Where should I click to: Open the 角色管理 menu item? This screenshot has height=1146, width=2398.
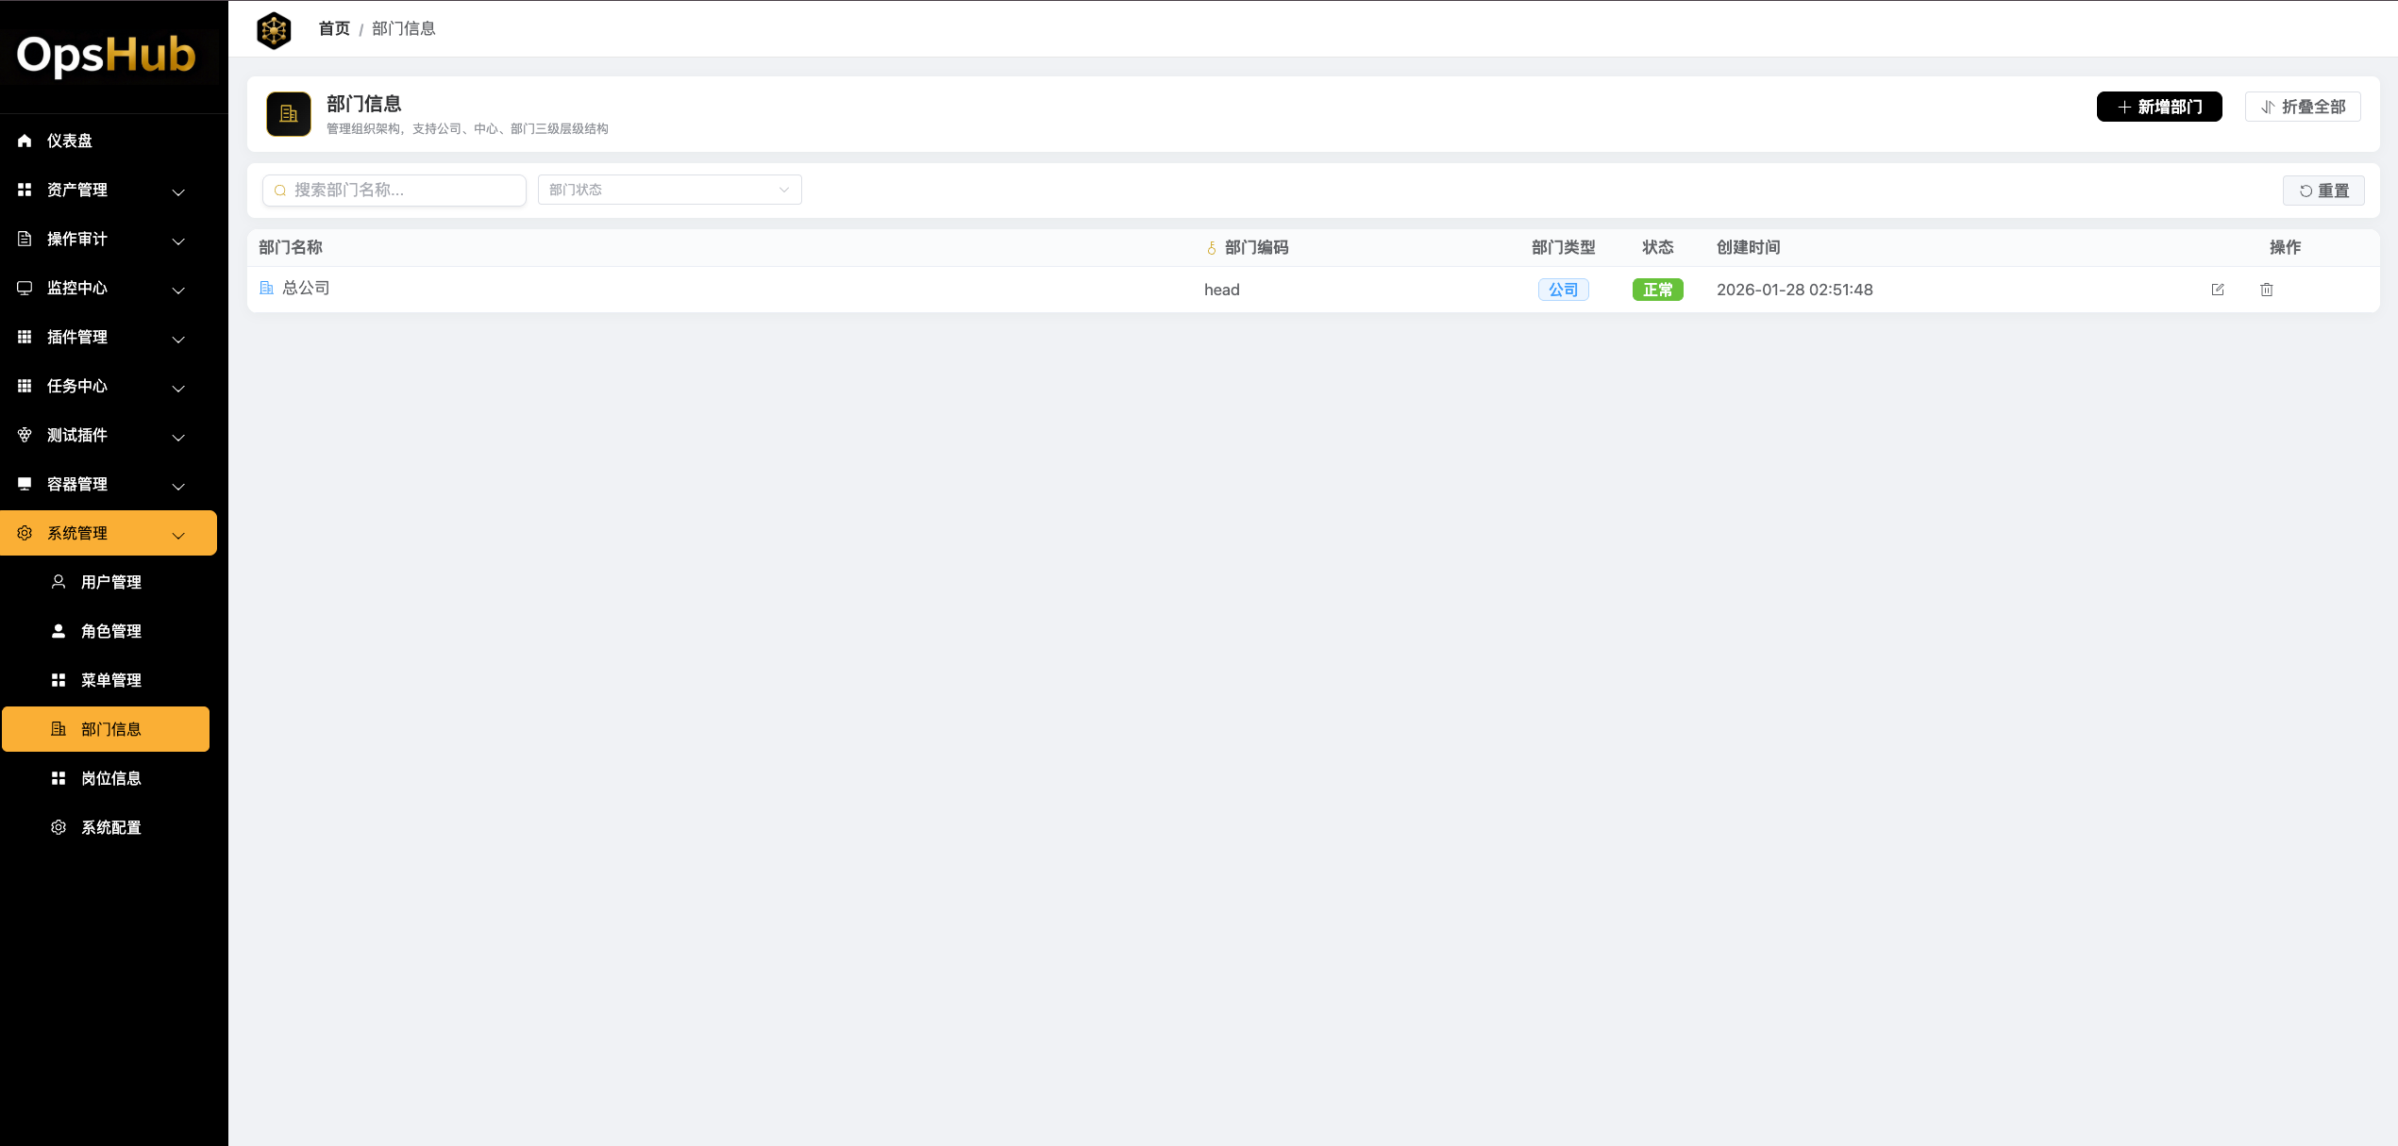pos(110,631)
